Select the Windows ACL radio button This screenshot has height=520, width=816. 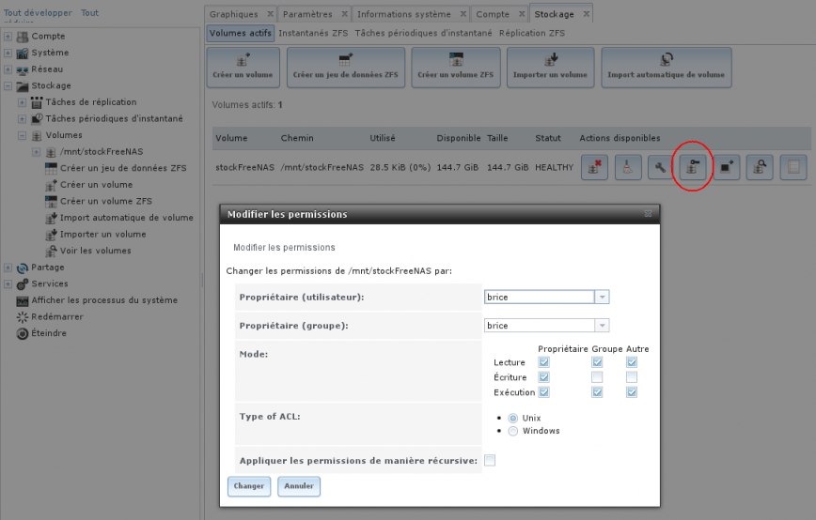(513, 431)
